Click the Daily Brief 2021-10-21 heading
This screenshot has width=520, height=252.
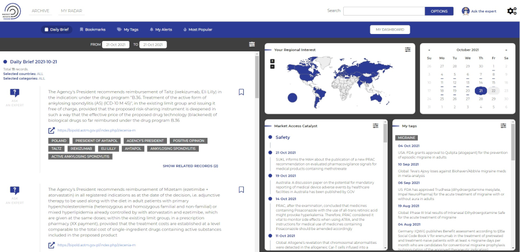(x=35, y=62)
